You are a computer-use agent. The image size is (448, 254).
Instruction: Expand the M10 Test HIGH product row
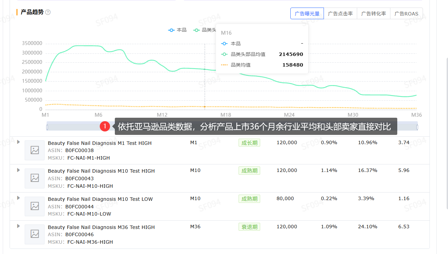[19, 170]
